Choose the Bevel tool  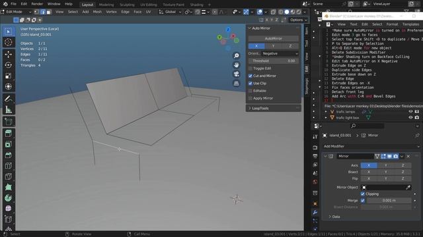pyautogui.click(x=9, y=155)
